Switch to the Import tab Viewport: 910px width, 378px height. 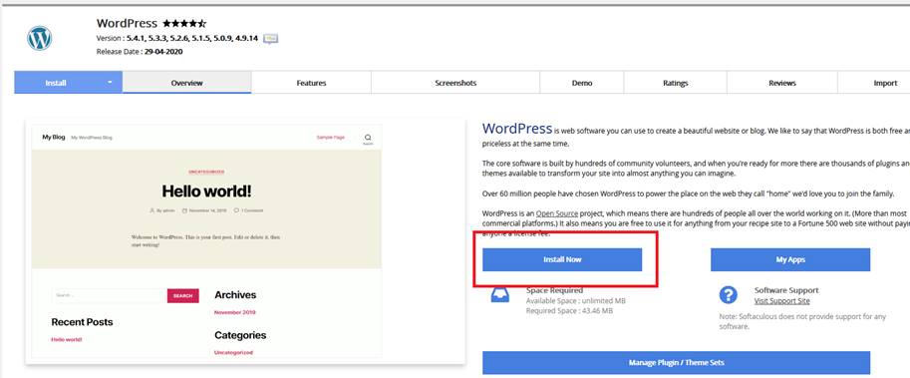[x=874, y=83]
